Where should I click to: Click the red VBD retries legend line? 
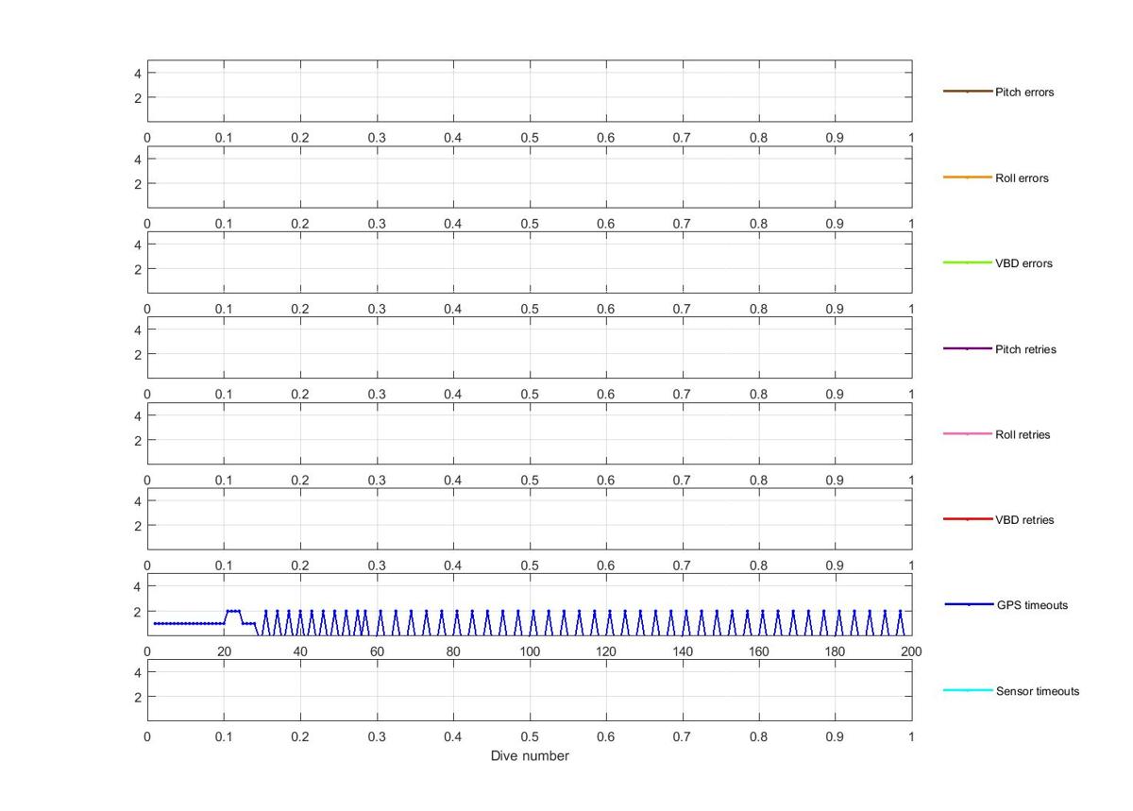click(x=968, y=519)
